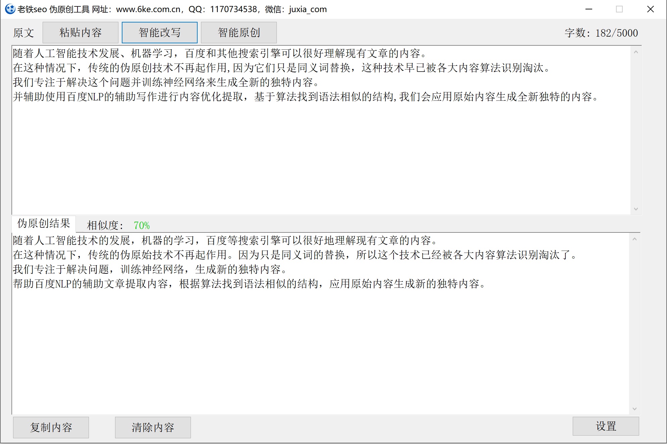The width and height of the screenshot is (667, 444).
Task: Click into original text line starting 我们专注于解决这个问题
Action: [x=166, y=82]
